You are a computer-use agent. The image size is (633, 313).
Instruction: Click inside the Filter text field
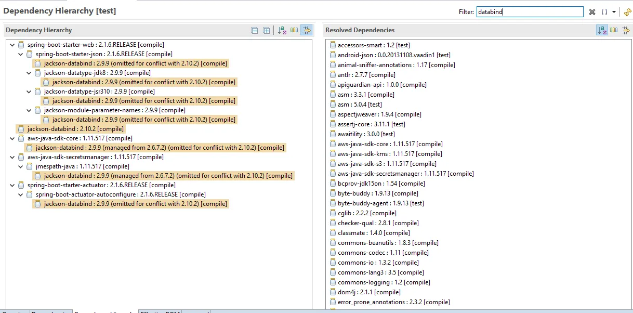pyautogui.click(x=530, y=12)
